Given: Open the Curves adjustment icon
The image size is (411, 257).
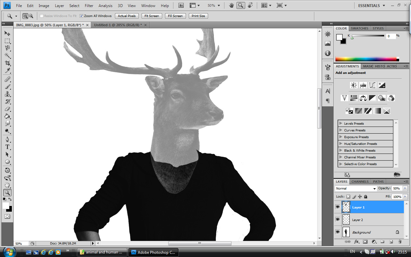Looking at the screenshot, I should click(372, 85).
